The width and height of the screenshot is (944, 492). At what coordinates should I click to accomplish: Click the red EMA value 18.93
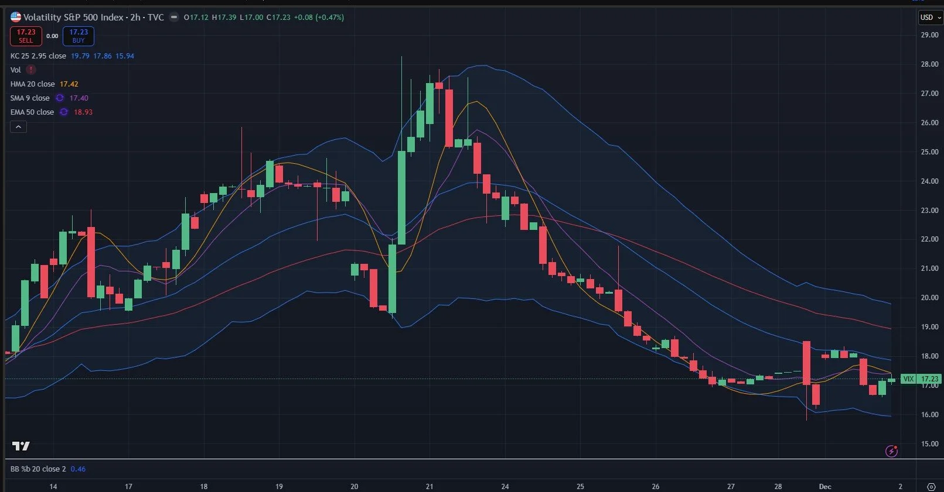tap(83, 112)
